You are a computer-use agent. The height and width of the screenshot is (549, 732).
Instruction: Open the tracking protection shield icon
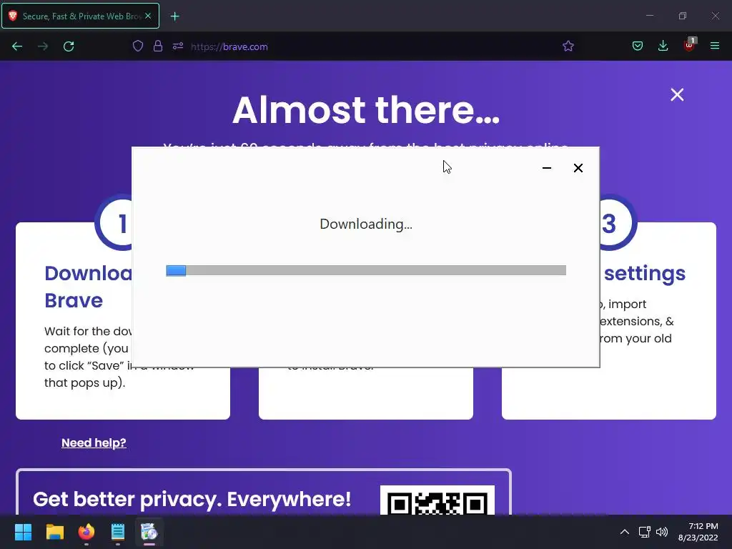(x=138, y=46)
